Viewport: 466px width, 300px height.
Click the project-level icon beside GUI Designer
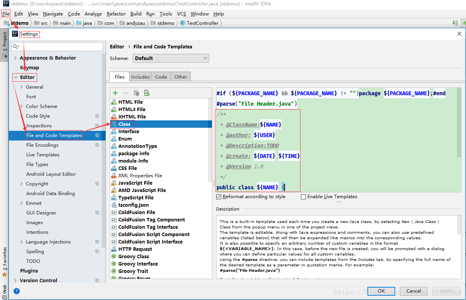point(97,213)
